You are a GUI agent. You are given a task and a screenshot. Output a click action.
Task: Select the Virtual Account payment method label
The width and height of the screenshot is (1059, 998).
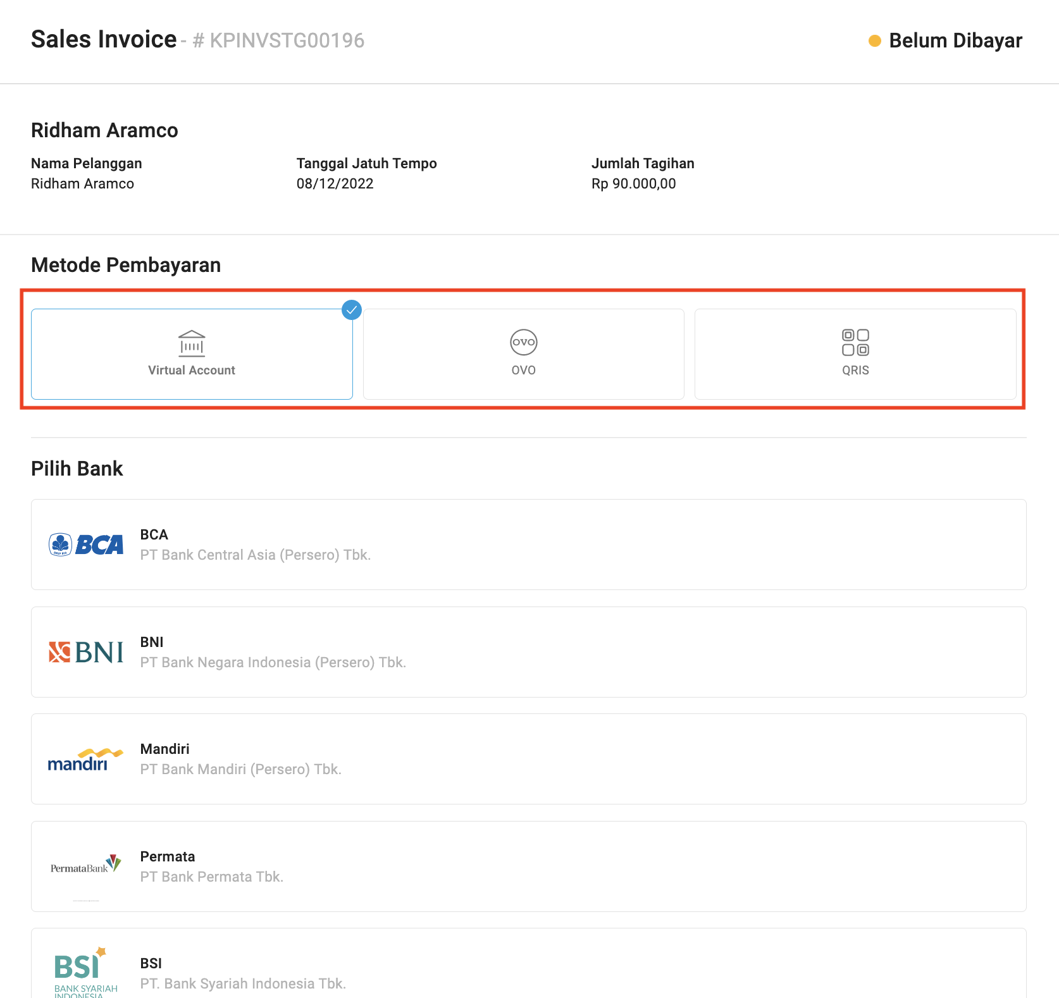(x=192, y=371)
